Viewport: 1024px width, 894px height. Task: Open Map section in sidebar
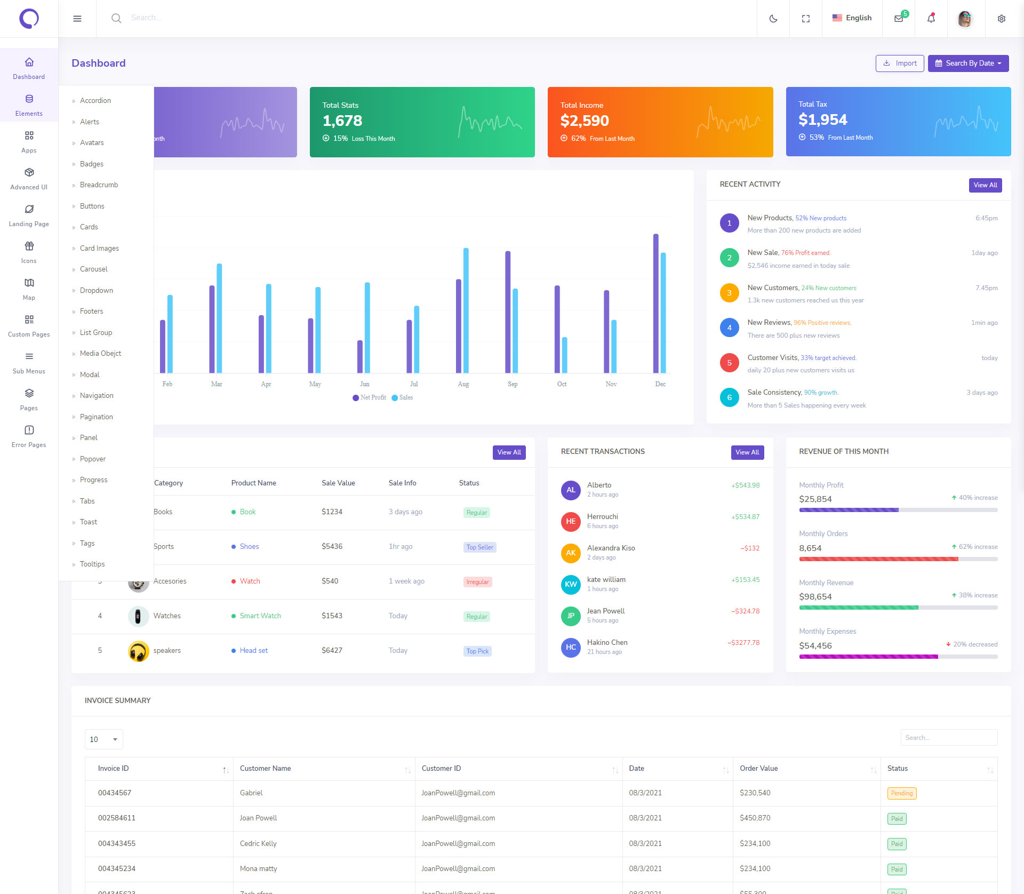(29, 289)
